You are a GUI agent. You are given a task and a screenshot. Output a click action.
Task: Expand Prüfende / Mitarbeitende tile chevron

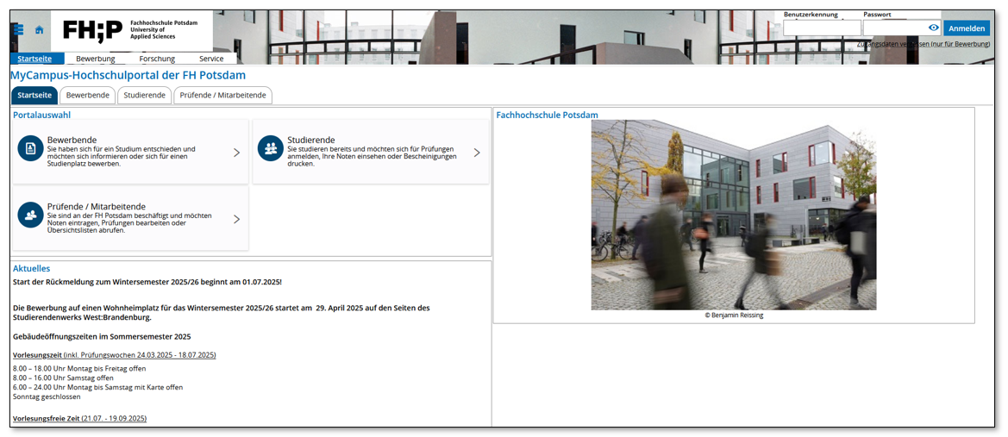(236, 219)
